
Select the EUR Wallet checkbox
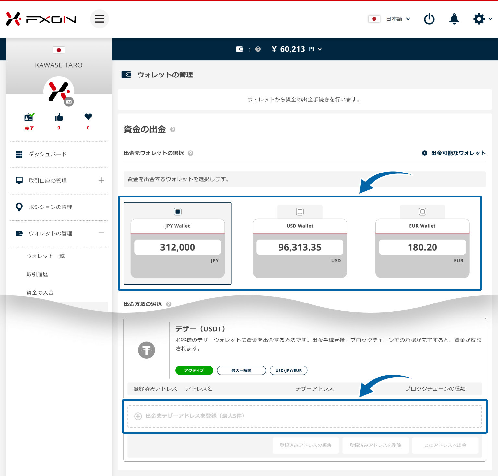coord(422,212)
